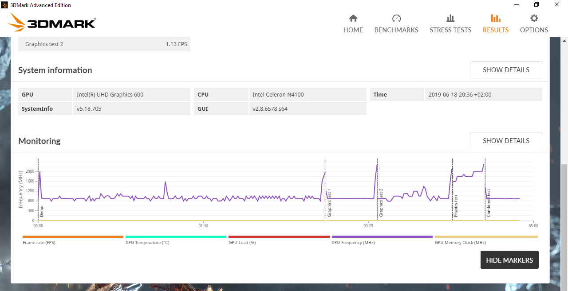The width and height of the screenshot is (568, 291).
Task: Click the Time label cell
Action: coord(397,94)
